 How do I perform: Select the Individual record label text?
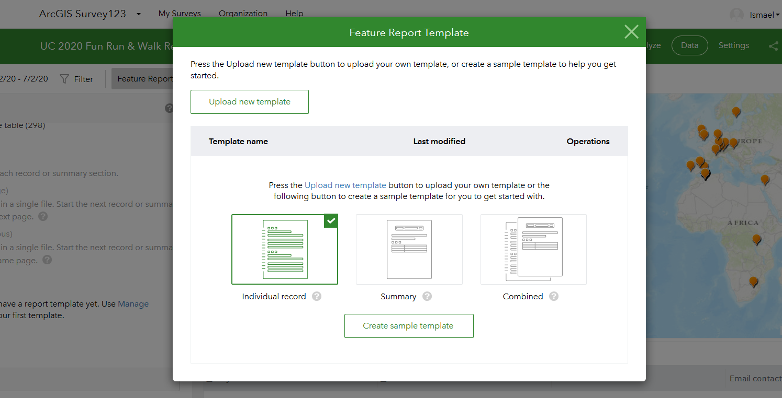pos(274,296)
